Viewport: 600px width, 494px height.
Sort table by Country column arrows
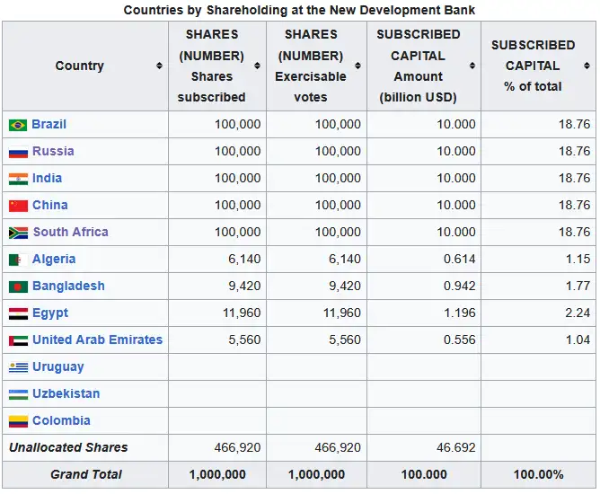159,66
